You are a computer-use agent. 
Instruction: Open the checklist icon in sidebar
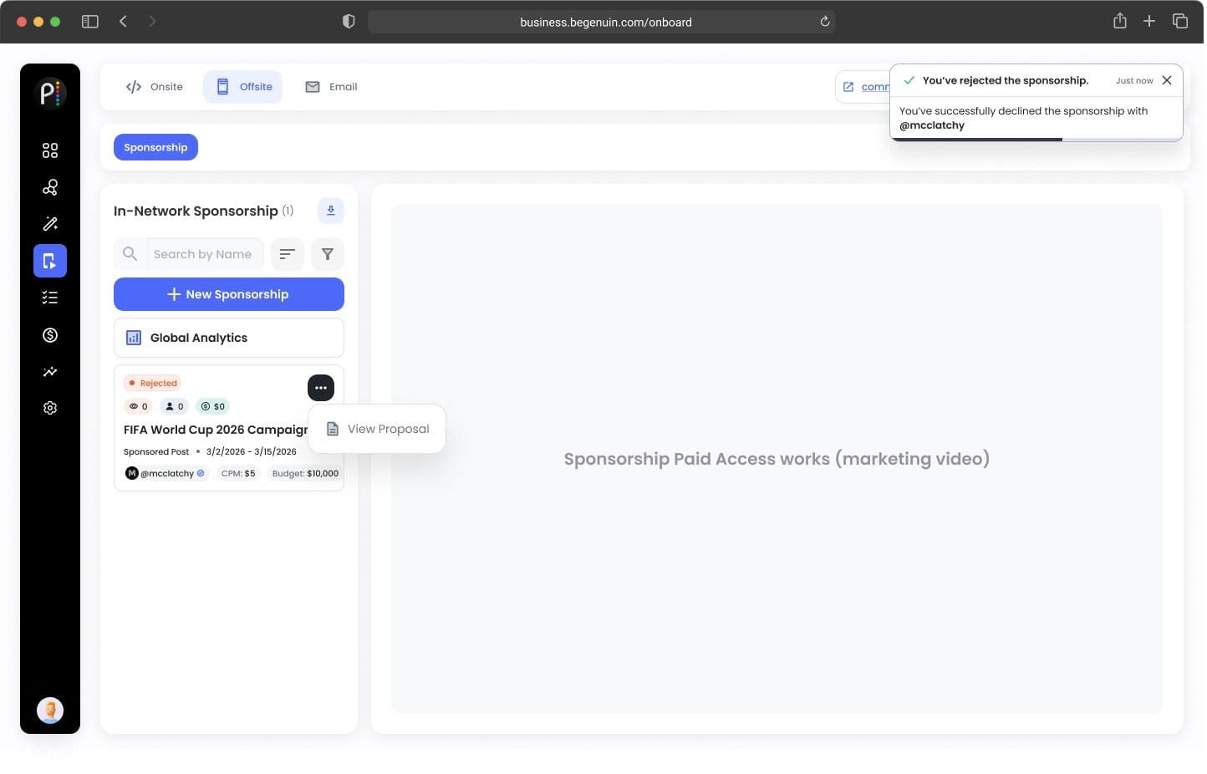(50, 298)
